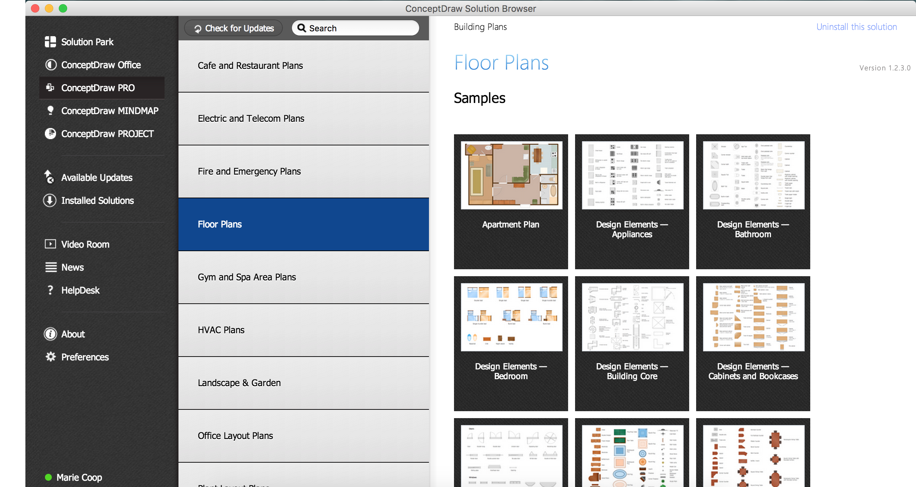This screenshot has height=487, width=916.
Task: Click the Preferences gear icon
Action: pos(50,357)
